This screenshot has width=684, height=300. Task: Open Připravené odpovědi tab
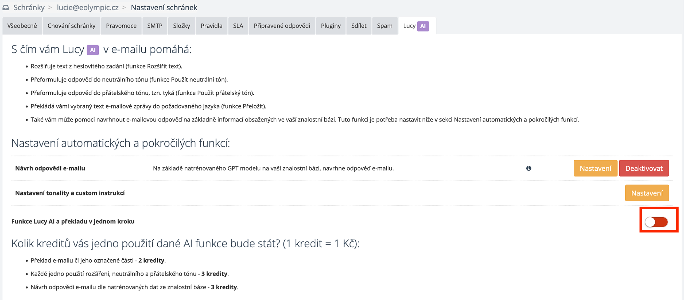tap(282, 26)
